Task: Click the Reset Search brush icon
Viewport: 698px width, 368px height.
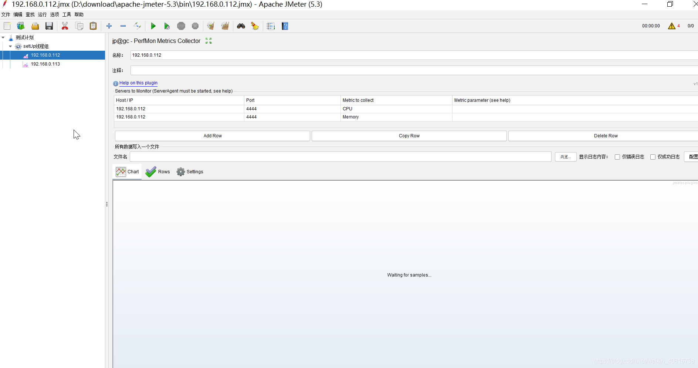Action: [255, 26]
